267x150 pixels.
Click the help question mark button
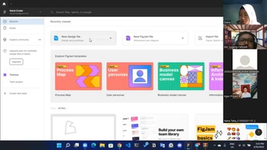(259, 132)
